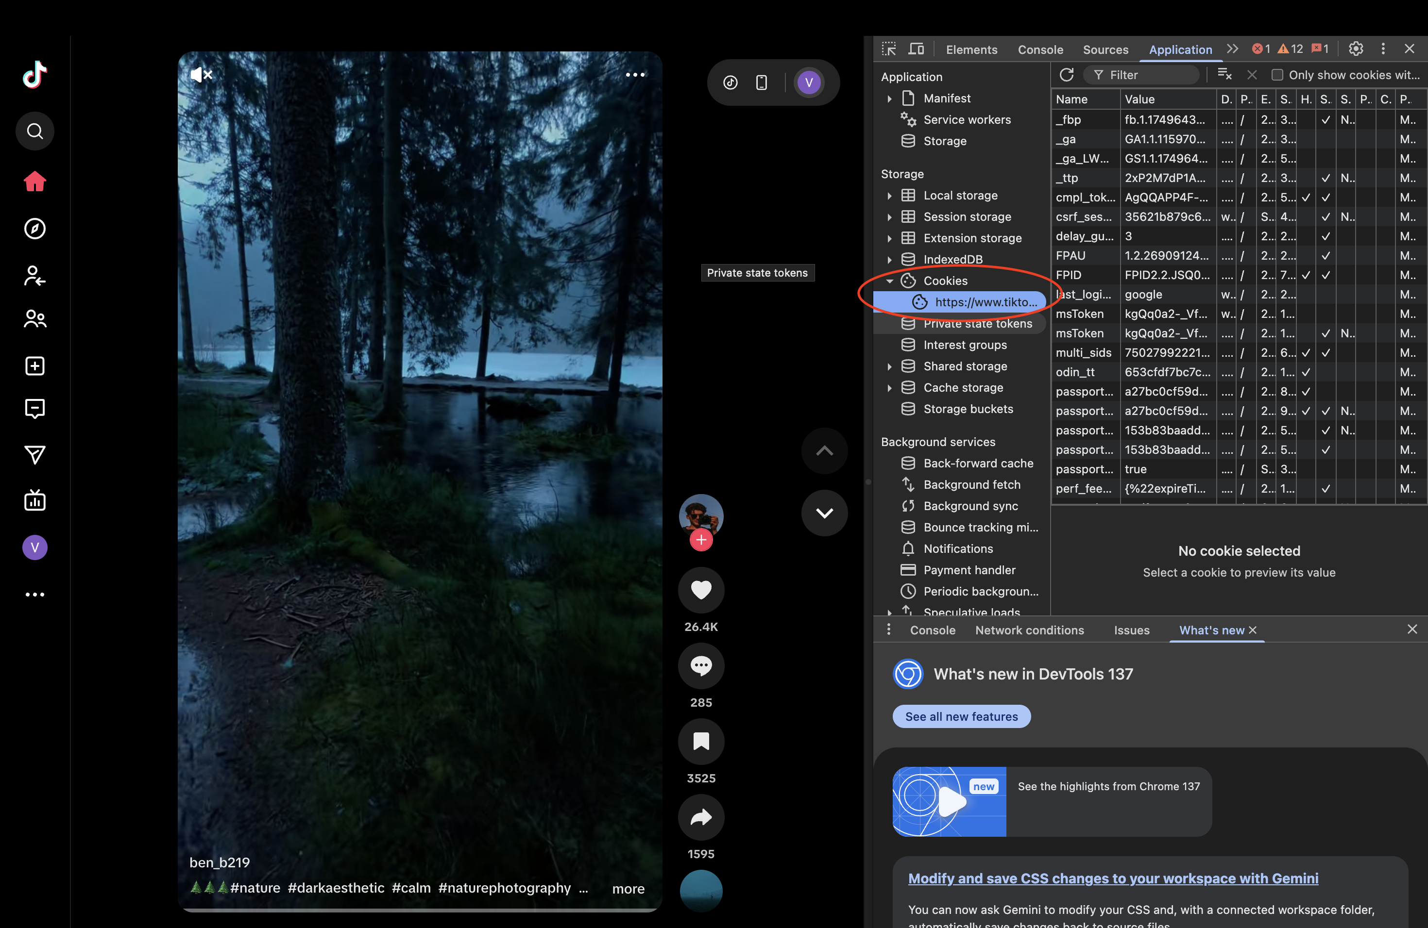Collapse the Cookies tree section
This screenshot has height=928, width=1428.
[x=890, y=281]
